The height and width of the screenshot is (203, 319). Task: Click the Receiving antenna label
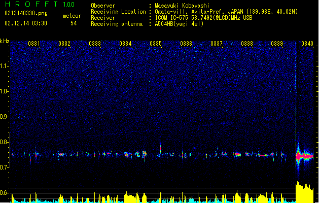pos(117,24)
